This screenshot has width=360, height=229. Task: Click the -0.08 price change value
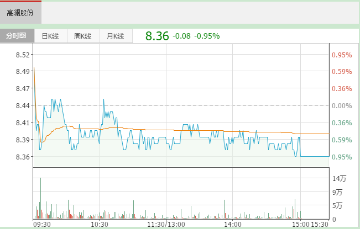click(181, 36)
